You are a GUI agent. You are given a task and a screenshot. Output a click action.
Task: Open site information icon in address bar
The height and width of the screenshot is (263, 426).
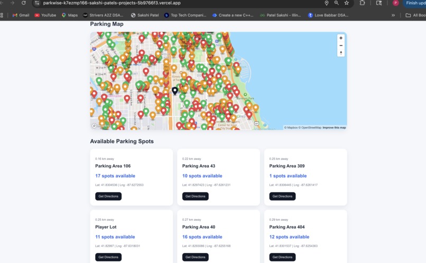[x=37, y=3]
